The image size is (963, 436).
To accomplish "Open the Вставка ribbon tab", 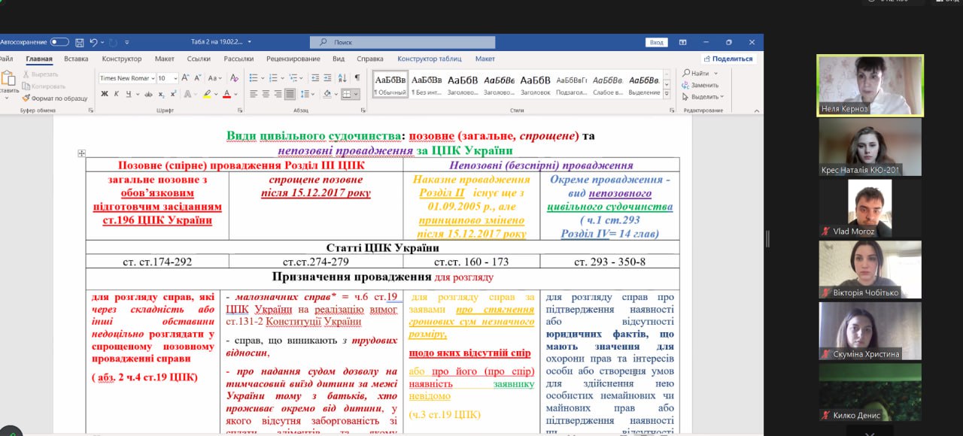I will click(x=76, y=59).
